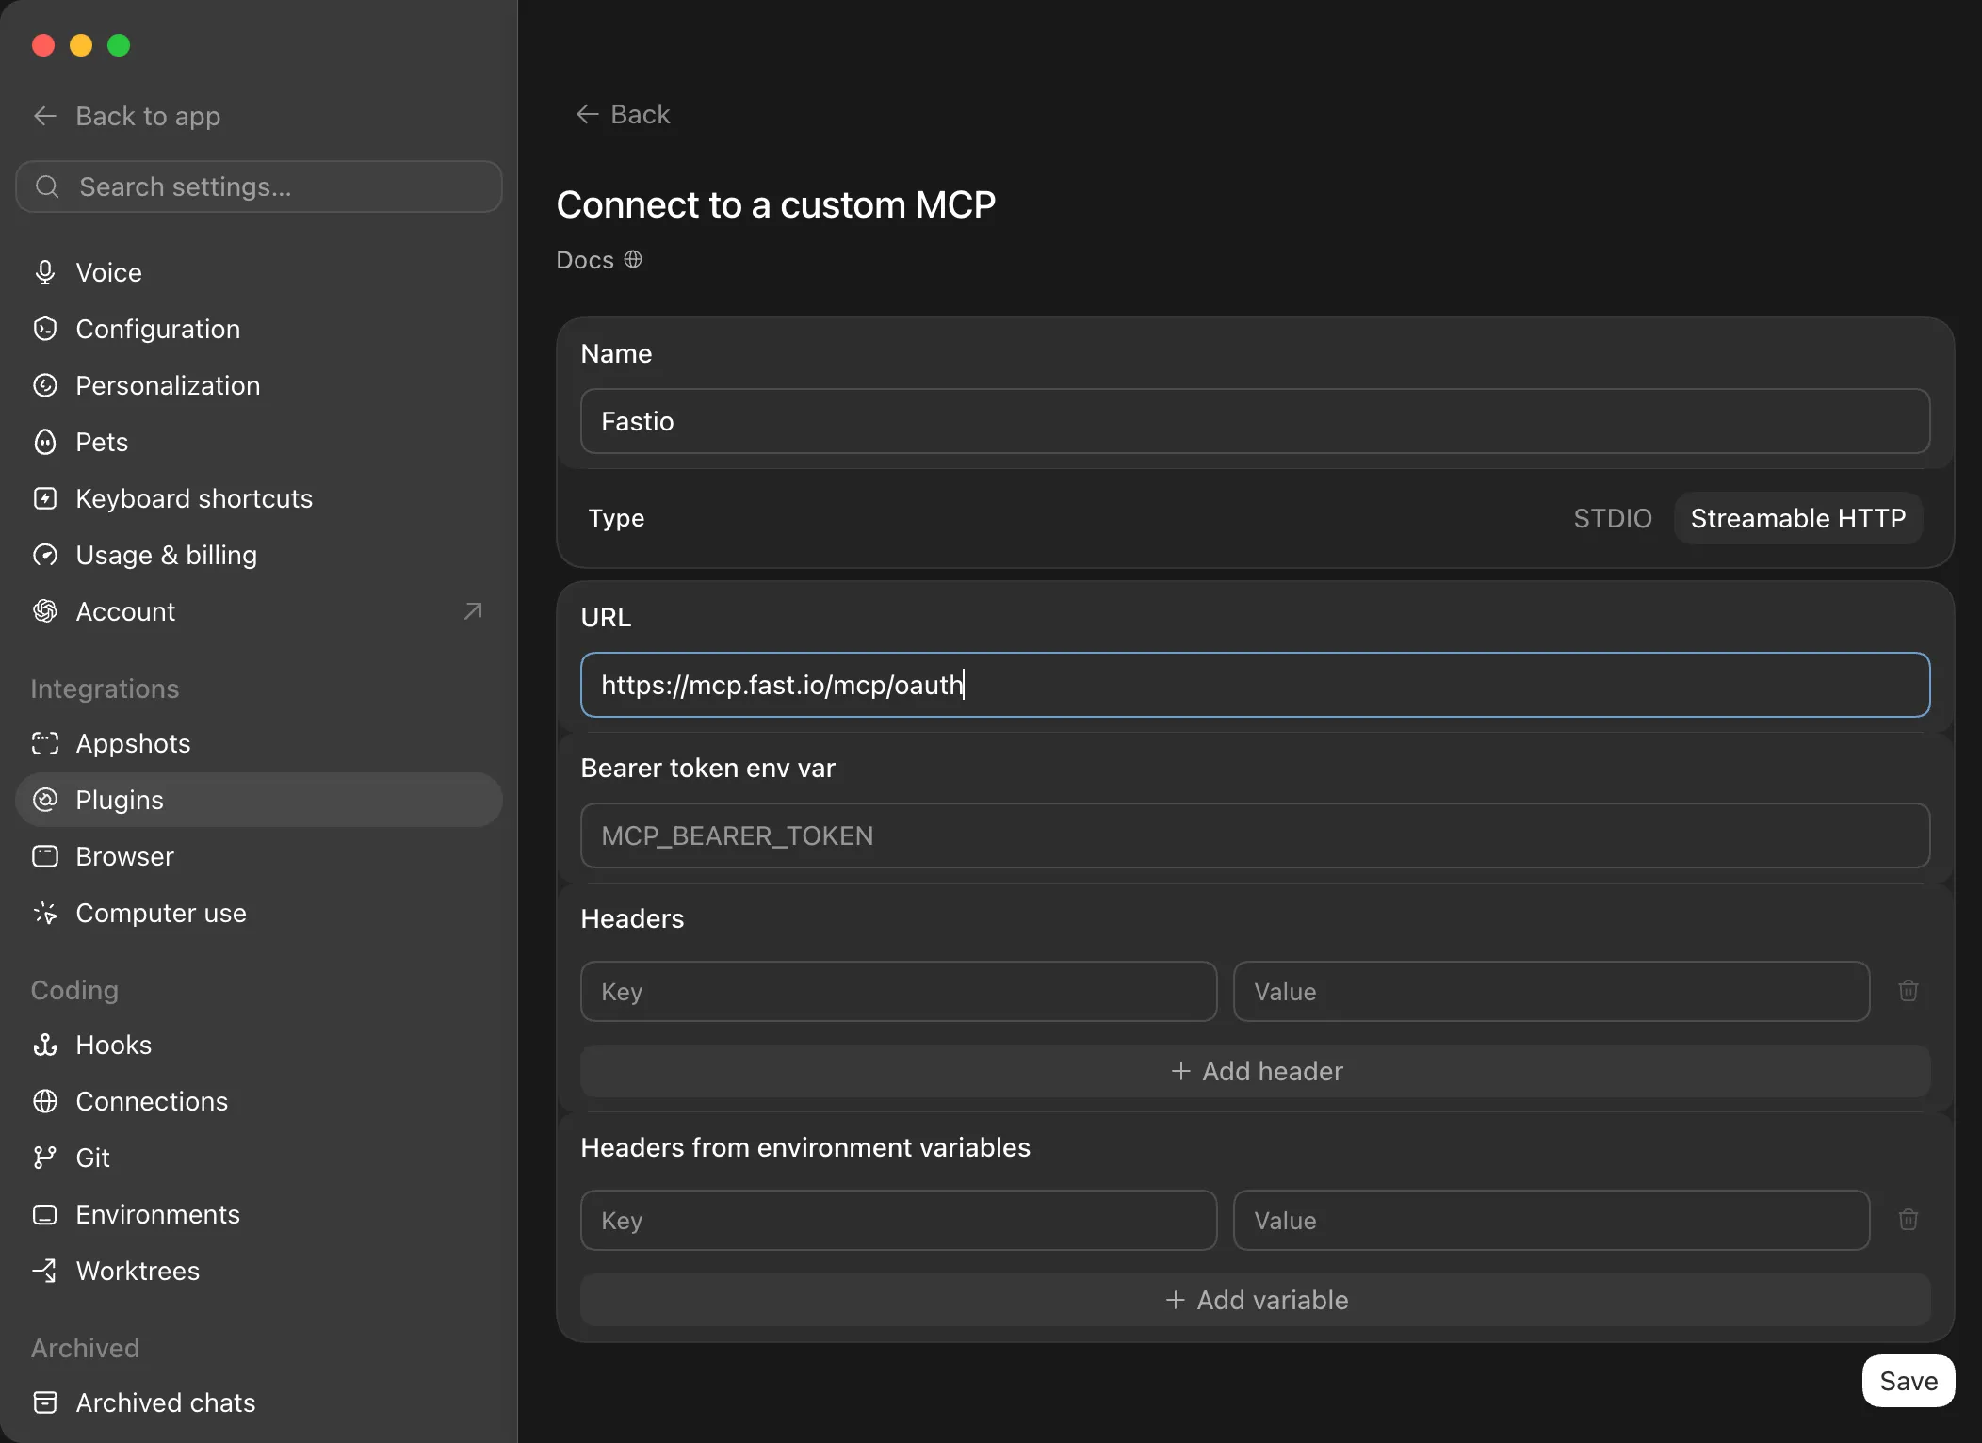Click the Bearer token env var field
The image size is (1982, 1443).
point(1256,835)
